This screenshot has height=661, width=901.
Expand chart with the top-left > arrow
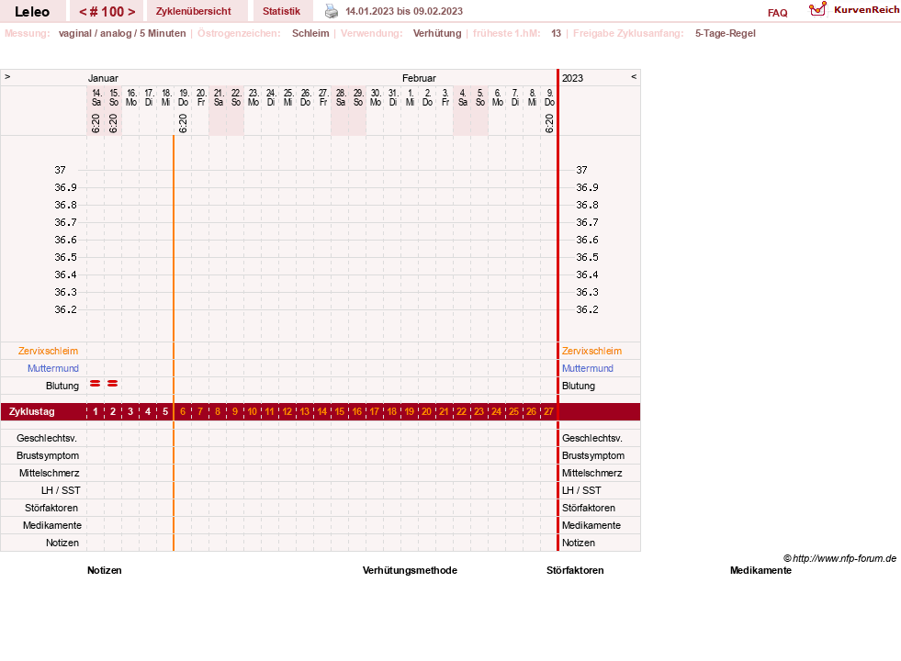(7, 76)
